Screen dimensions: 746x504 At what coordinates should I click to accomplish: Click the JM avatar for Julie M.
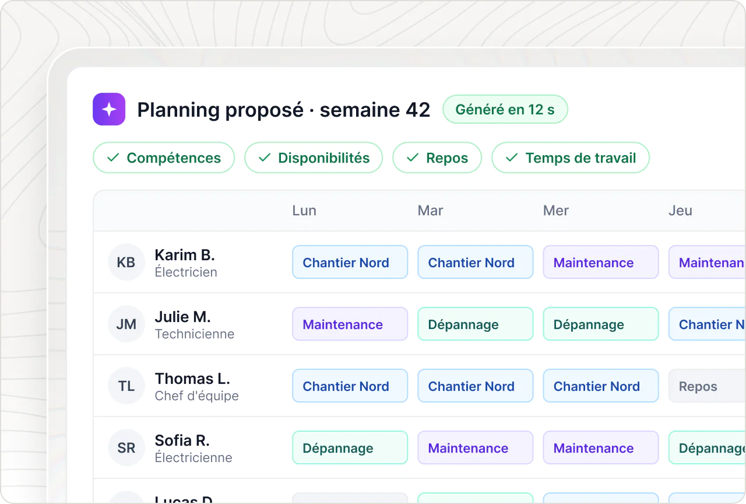126,324
